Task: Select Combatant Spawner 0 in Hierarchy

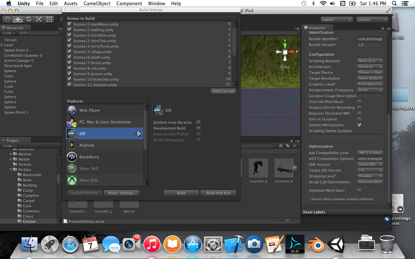Action: tap(23, 55)
